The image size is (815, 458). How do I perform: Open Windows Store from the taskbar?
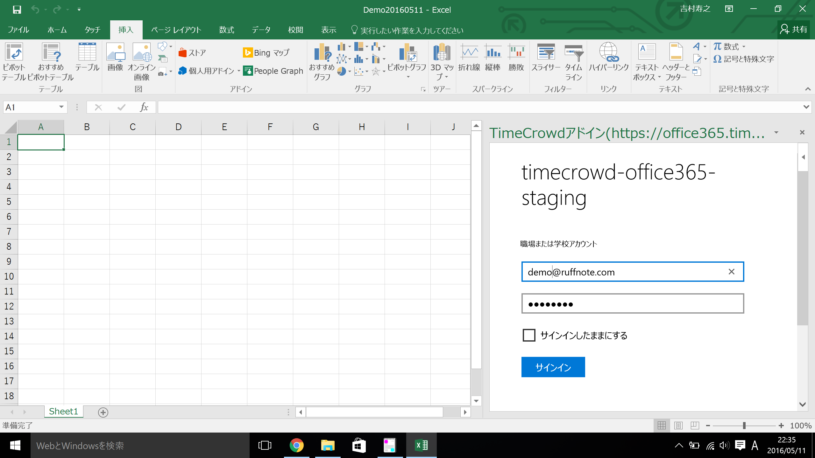(x=359, y=445)
